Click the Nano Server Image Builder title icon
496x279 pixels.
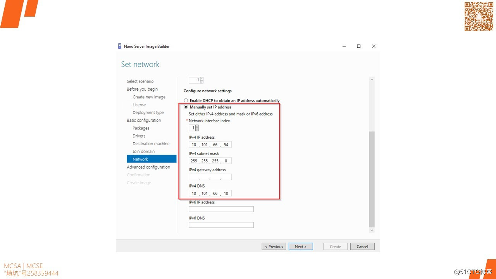coord(119,46)
